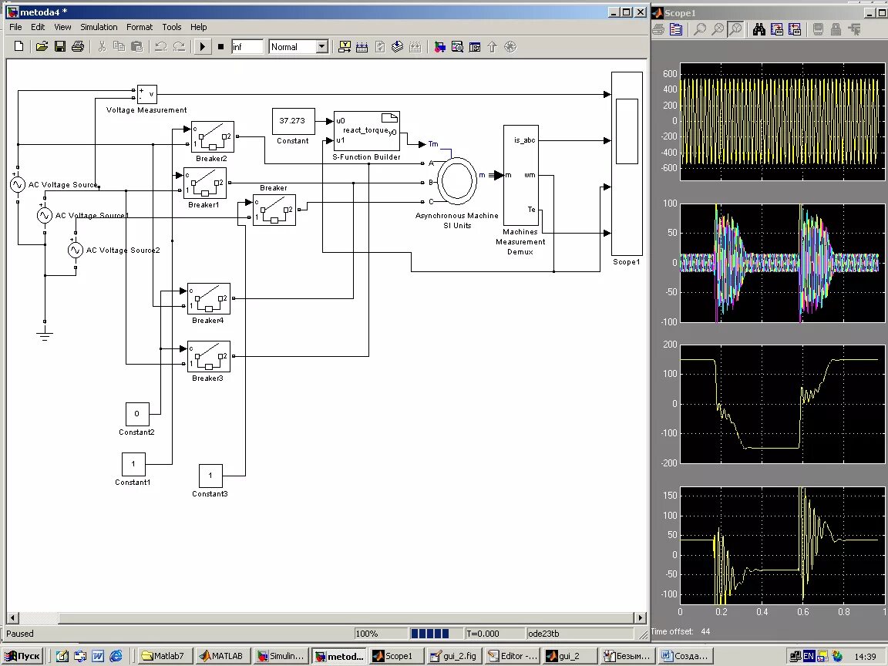This screenshot has width=888, height=666.
Task: Select the Asynchronous Machine SI Units block
Action: 458,180
